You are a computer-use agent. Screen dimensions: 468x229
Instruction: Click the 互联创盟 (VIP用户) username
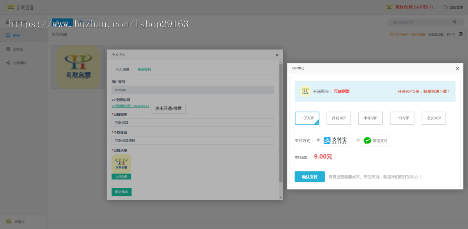(x=414, y=7)
